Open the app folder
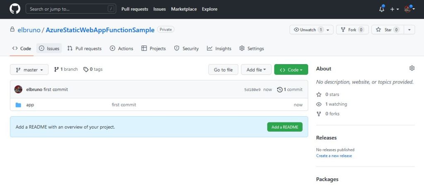 30,105
